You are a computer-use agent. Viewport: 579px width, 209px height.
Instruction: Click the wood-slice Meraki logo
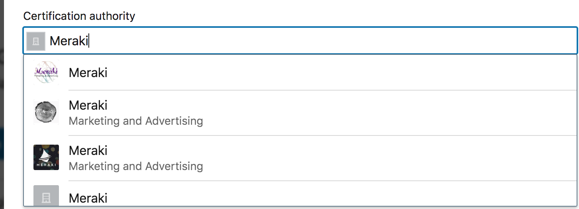(46, 112)
